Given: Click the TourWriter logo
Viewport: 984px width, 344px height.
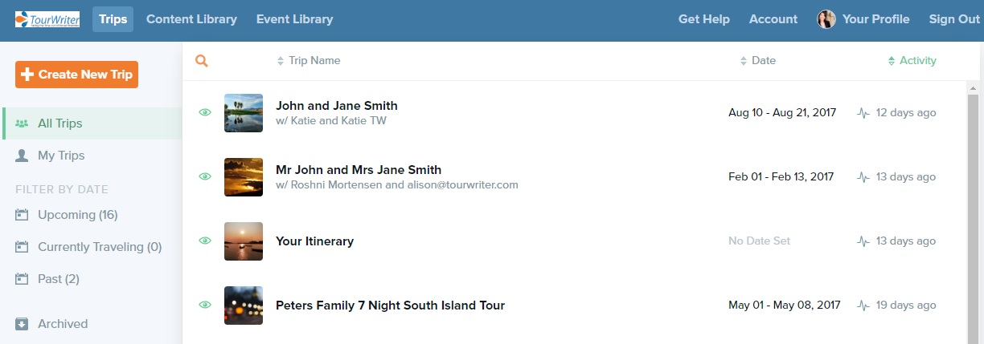Looking at the screenshot, I should click(x=47, y=18).
